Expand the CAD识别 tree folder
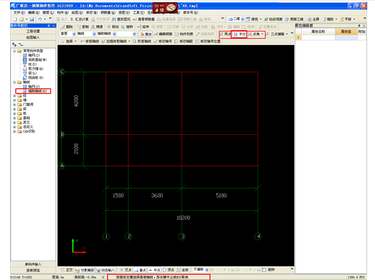This screenshot has width=375, height=280. (15, 132)
